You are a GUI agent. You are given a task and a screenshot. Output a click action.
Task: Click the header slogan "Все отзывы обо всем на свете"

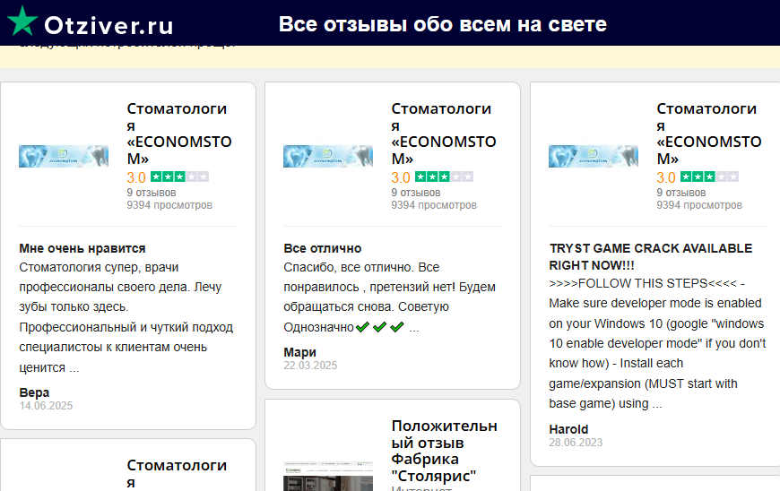click(x=442, y=24)
